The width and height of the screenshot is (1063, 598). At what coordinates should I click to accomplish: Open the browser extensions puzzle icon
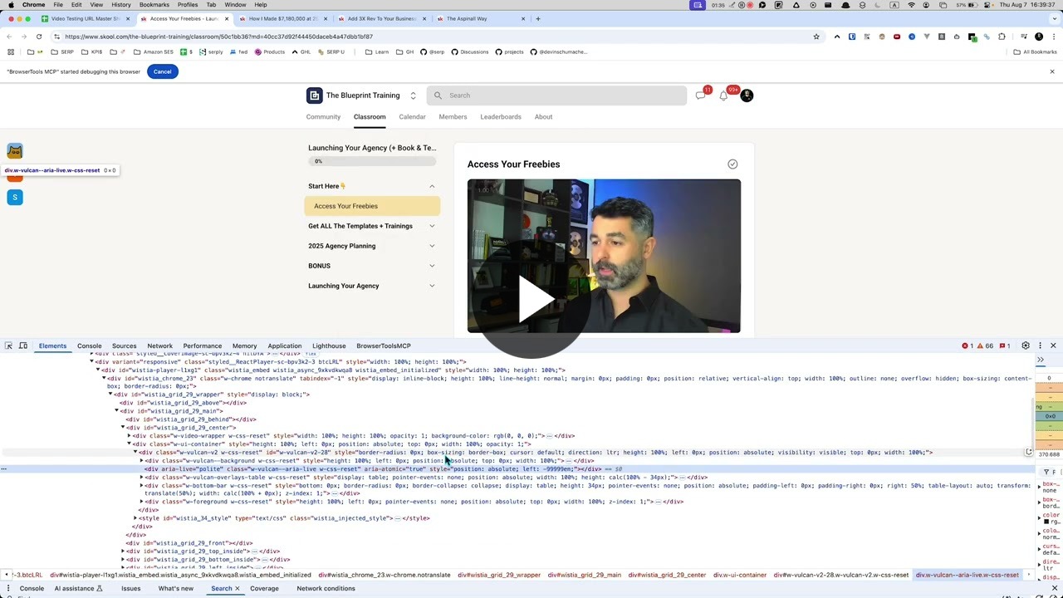click(x=1002, y=37)
